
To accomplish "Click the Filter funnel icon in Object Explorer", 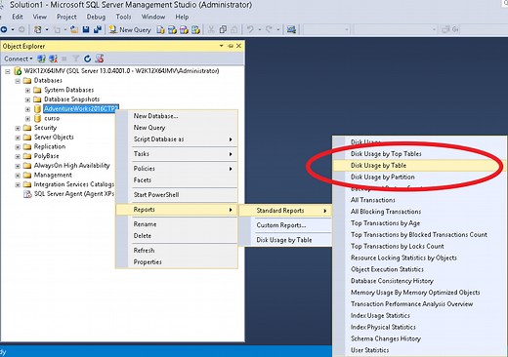I will tap(76, 59).
